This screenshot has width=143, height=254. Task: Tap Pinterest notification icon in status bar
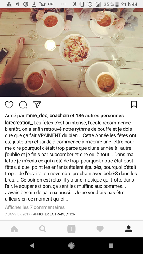pos(25,4)
